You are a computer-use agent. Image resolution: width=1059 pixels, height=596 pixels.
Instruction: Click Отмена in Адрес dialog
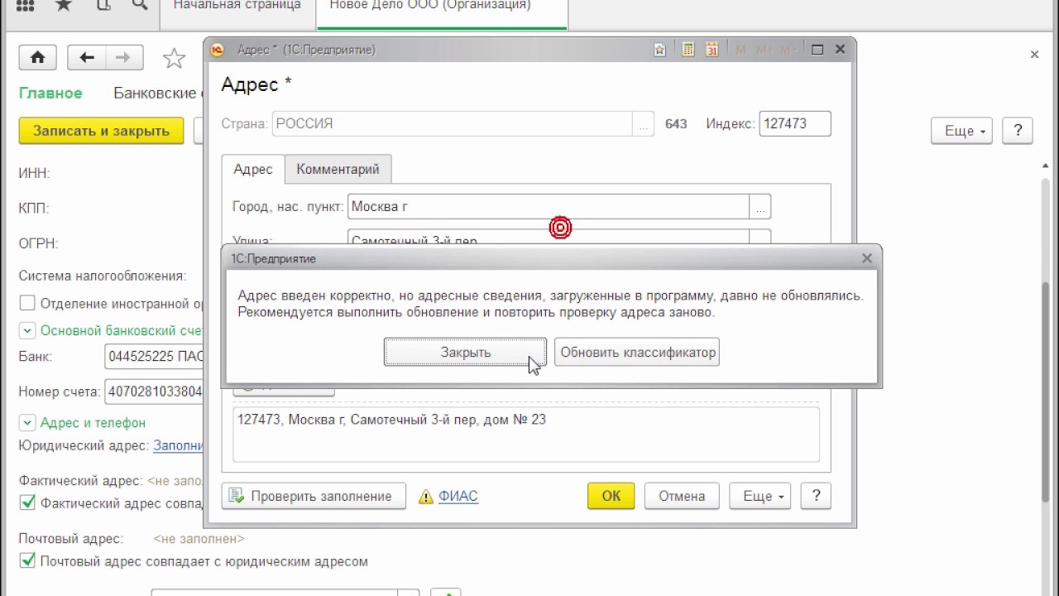click(683, 496)
